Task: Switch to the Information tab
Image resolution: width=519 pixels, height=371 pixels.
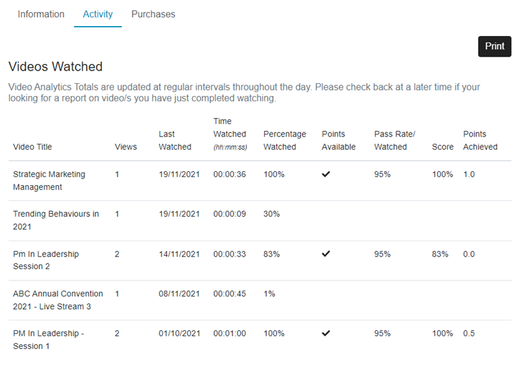Action: 41,14
